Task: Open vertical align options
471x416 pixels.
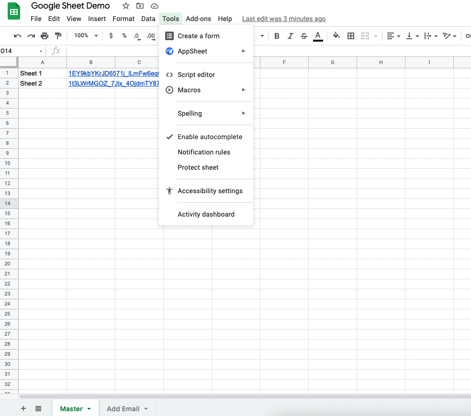Action: click(x=412, y=36)
